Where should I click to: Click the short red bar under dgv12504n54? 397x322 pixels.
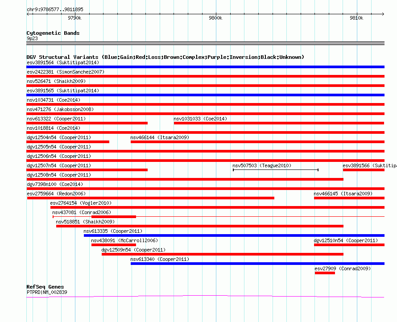click(68, 142)
